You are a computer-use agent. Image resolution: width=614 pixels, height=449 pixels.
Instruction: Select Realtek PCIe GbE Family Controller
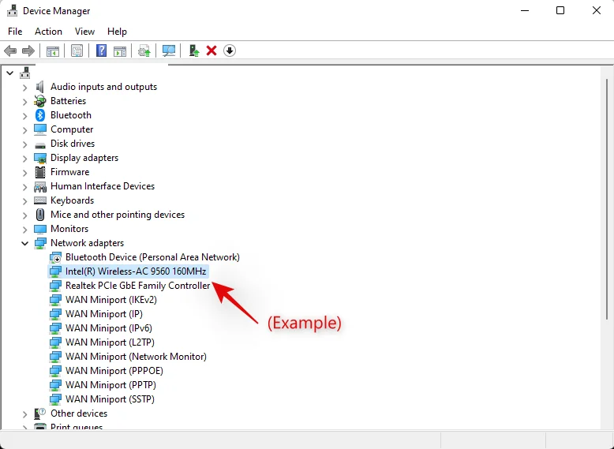137,286
